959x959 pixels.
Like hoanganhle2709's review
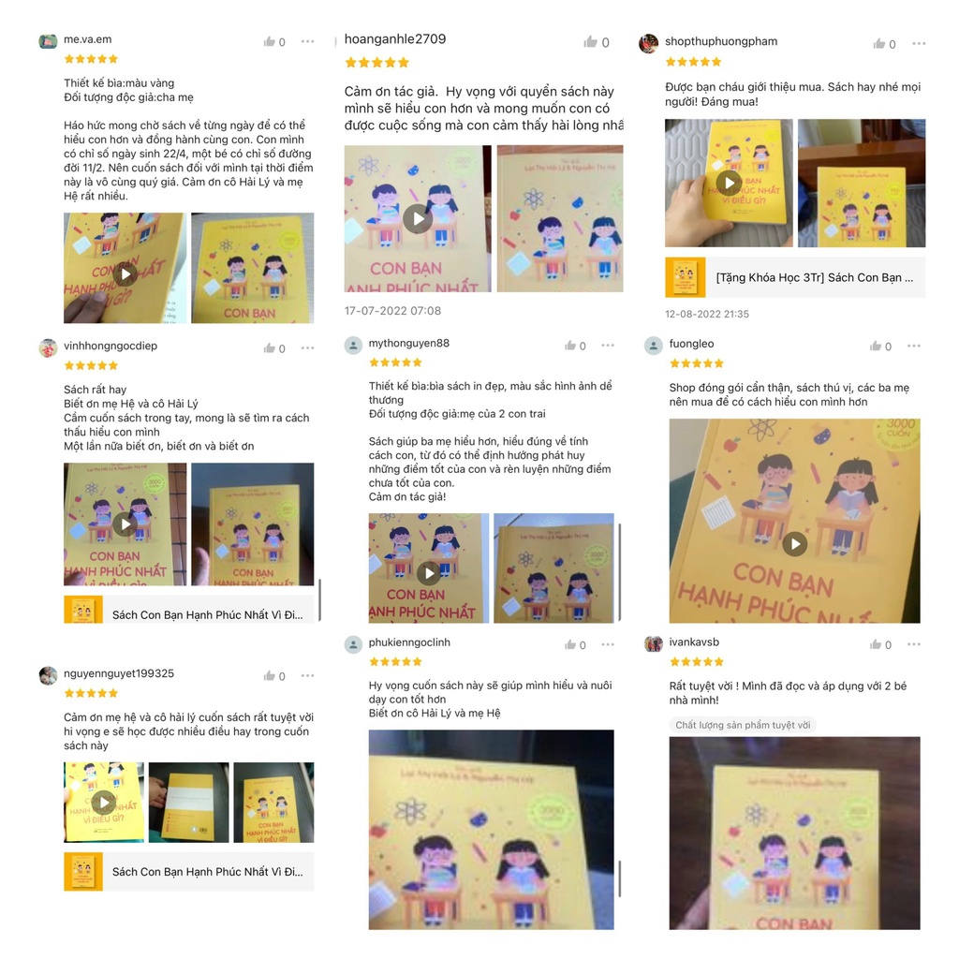coord(590,41)
